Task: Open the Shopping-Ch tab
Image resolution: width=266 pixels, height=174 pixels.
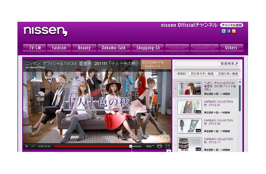Action: [x=148, y=48]
